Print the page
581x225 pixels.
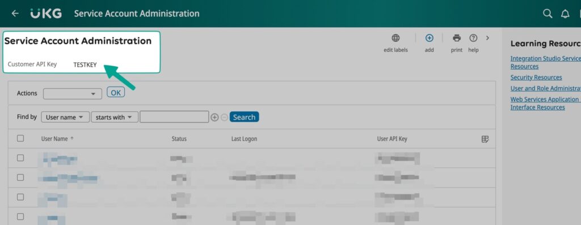pyautogui.click(x=457, y=38)
